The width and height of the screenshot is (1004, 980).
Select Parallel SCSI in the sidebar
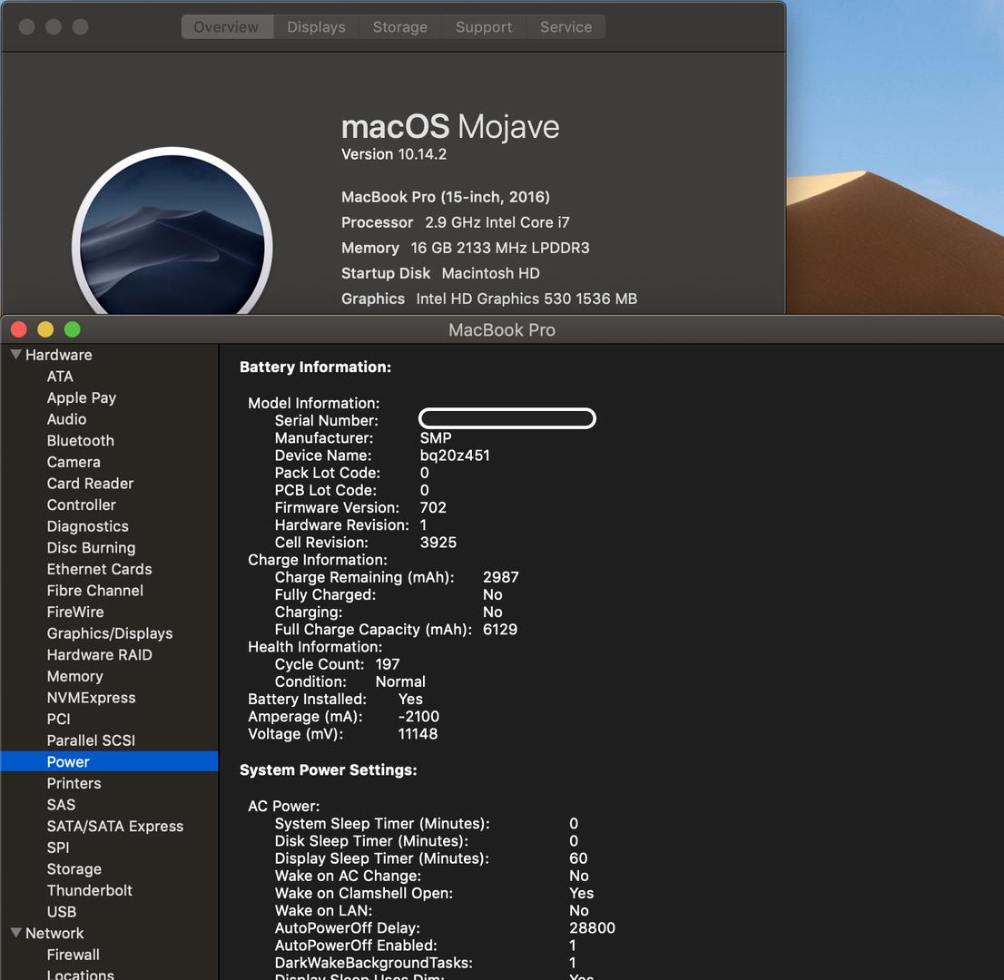click(x=91, y=740)
